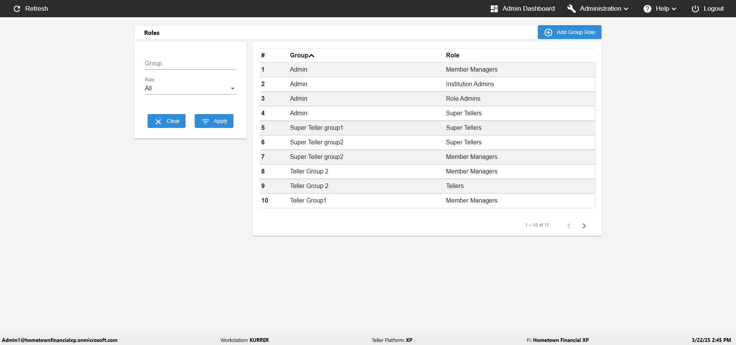This screenshot has width=736, height=345.
Task: Click the 1 – 10 of 11 pagination label
Action: 537,225
